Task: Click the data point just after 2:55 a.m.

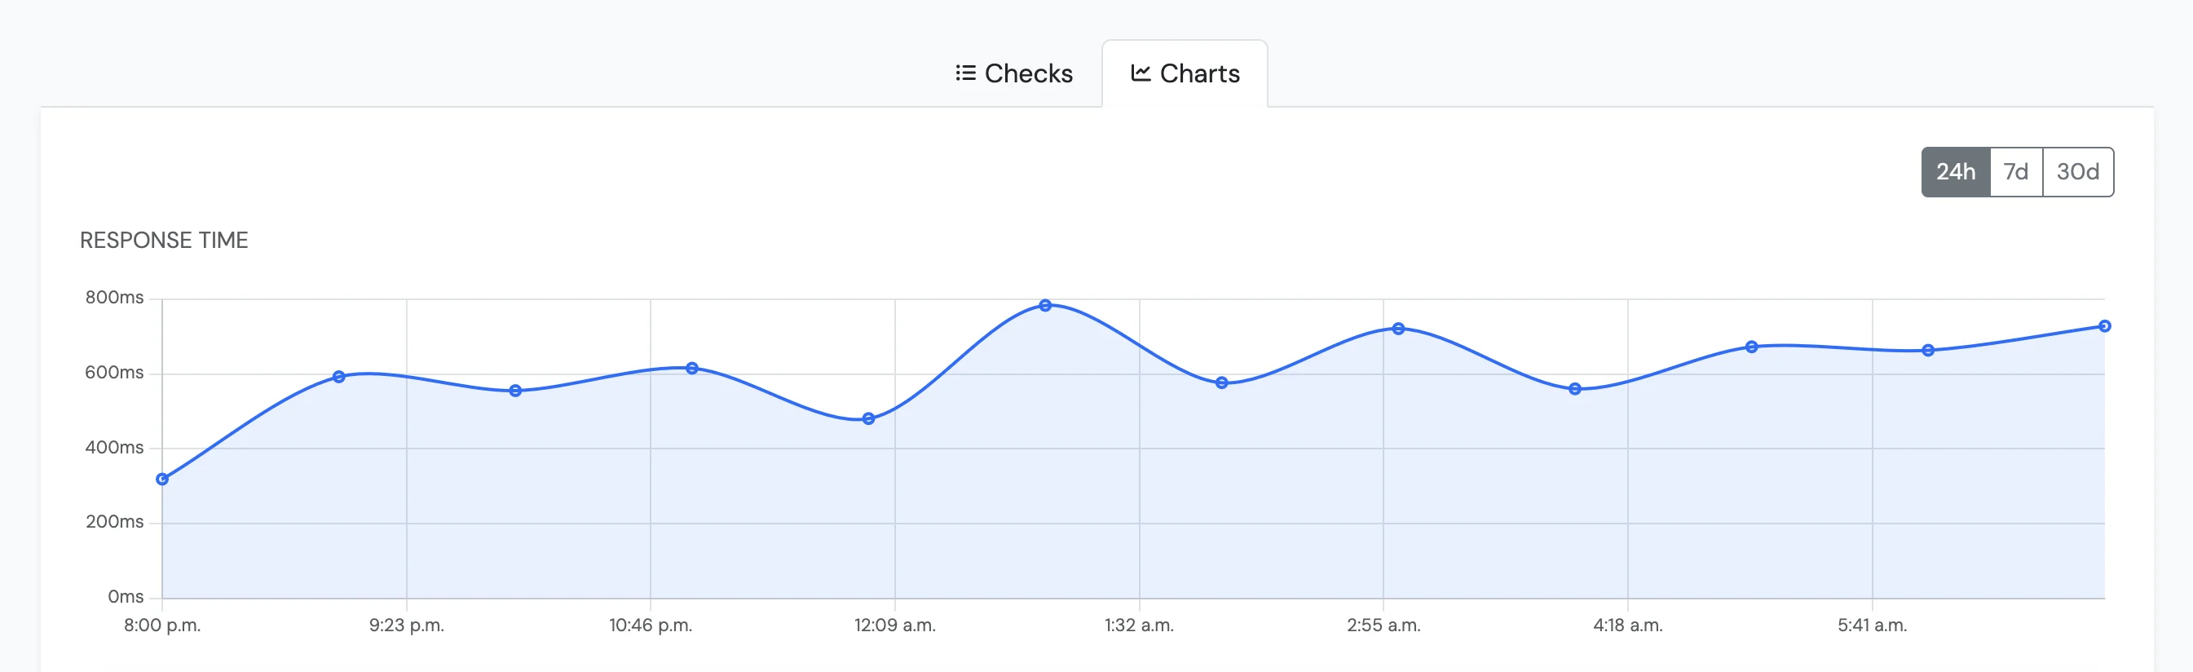Action: 1399,329
